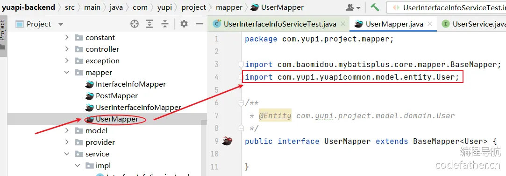Click the Expand All icon in Project panel
The height and width of the screenshot is (176, 506).
150,24
